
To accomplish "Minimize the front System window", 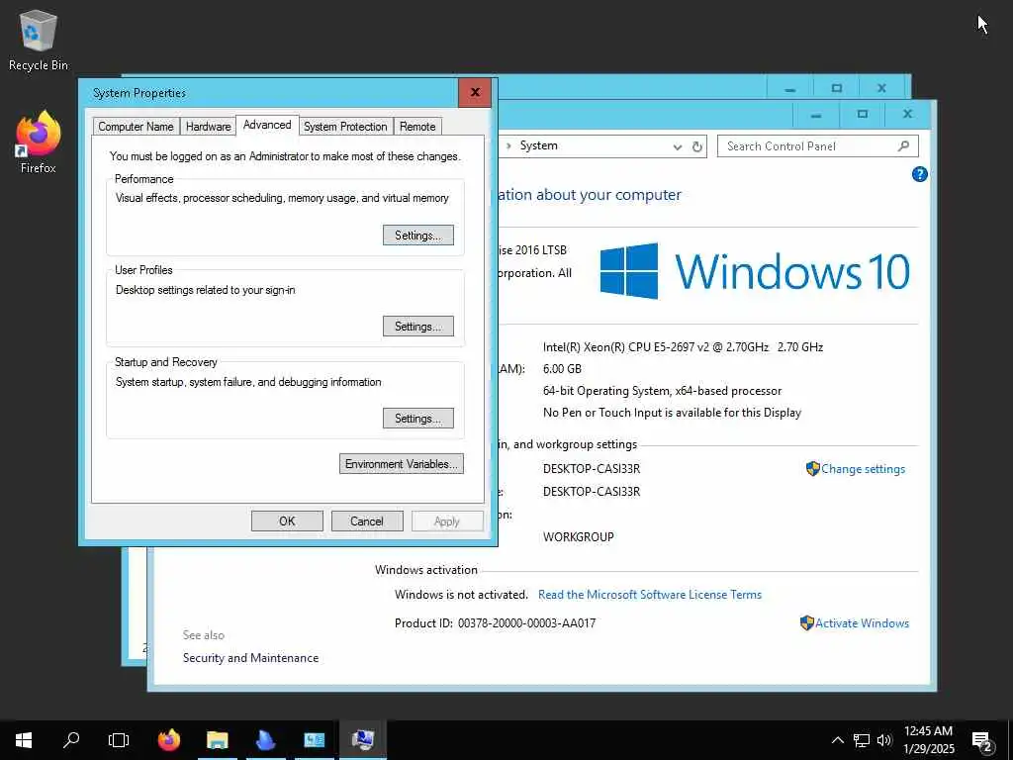I will 816,115.
